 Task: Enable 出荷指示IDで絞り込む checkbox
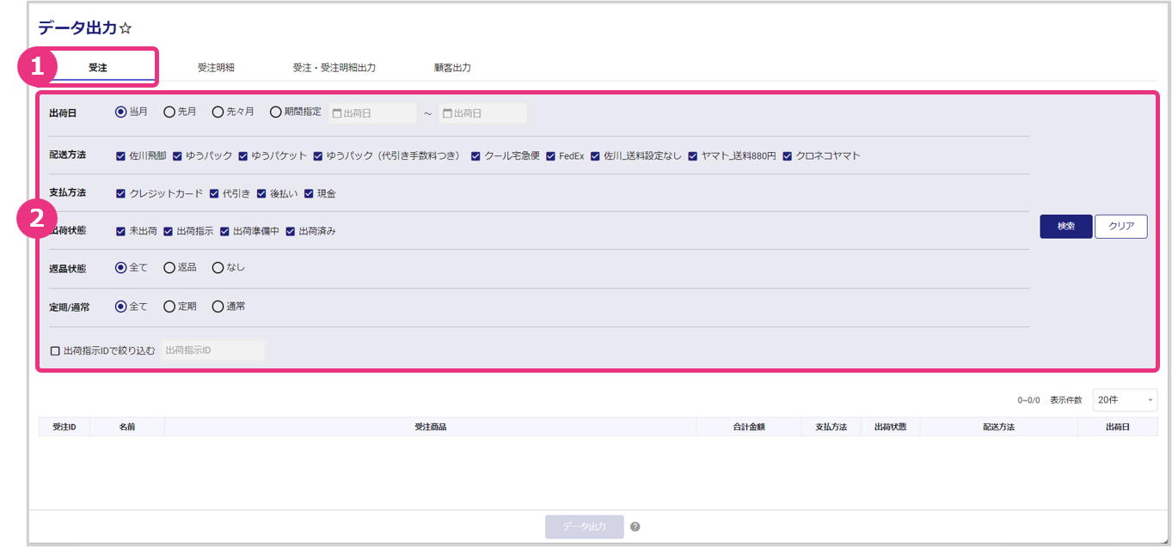point(56,350)
